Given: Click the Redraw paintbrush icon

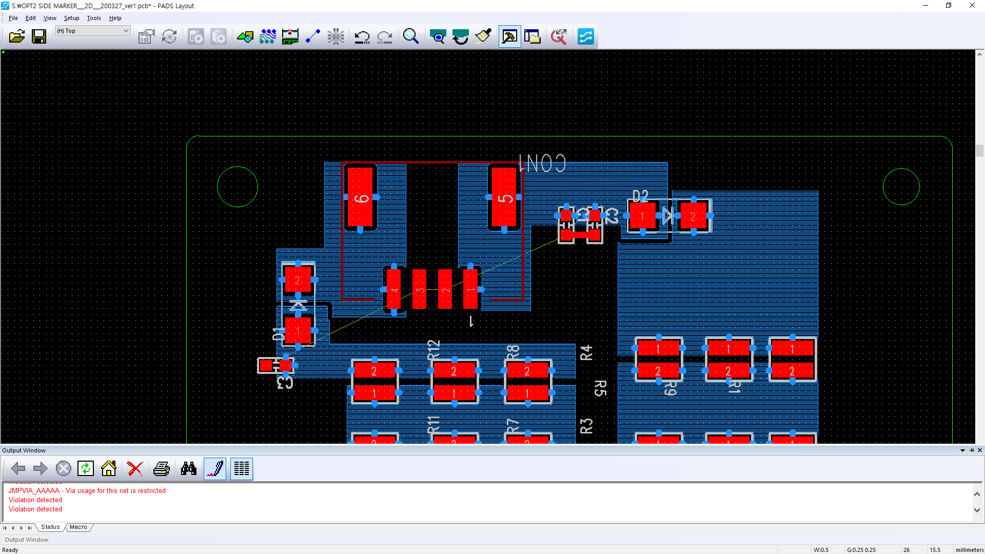Looking at the screenshot, I should (x=483, y=36).
